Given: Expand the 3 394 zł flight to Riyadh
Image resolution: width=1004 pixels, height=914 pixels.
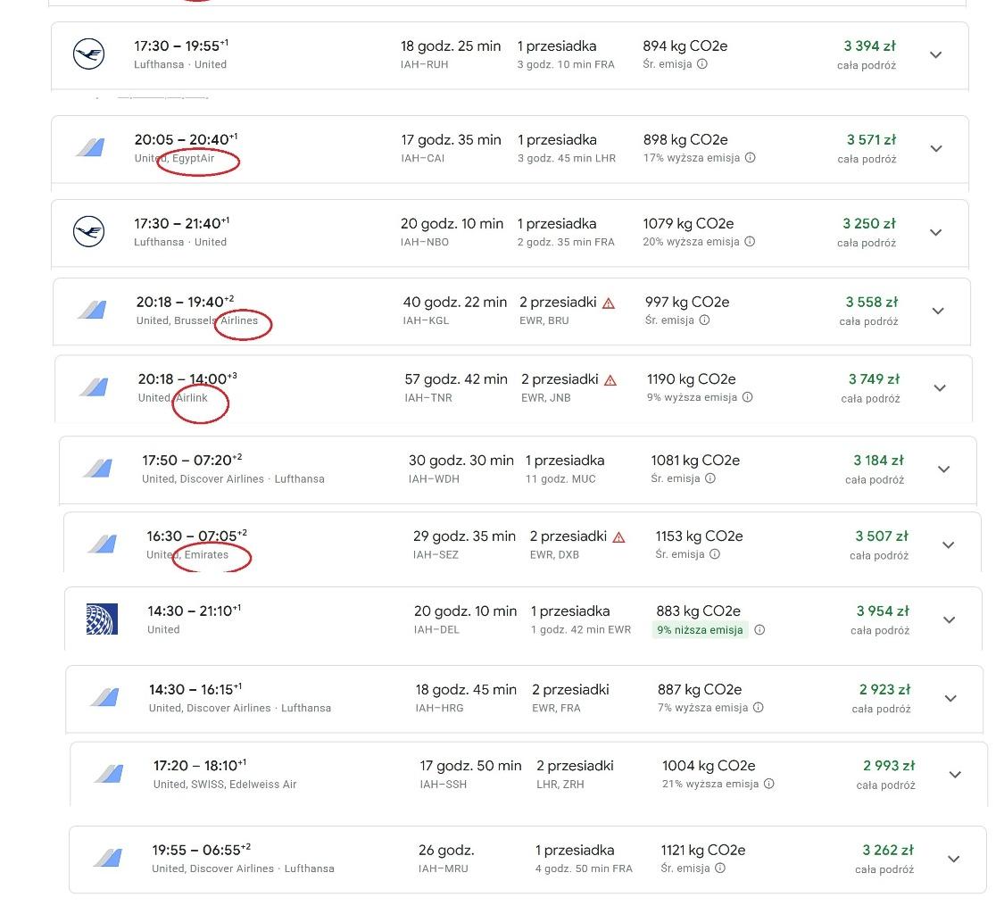Looking at the screenshot, I should pos(935,55).
